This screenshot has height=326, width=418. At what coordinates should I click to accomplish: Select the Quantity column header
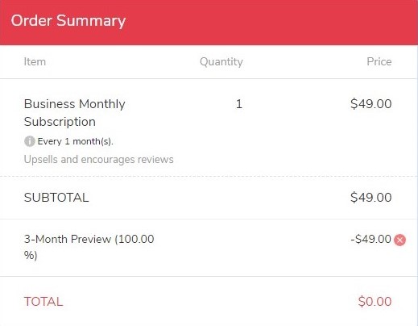pos(221,62)
